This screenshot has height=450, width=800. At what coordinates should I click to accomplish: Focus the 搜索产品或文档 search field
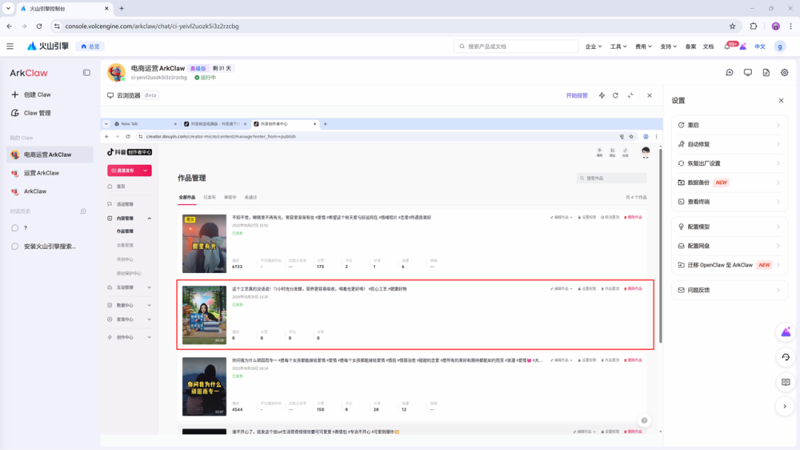coord(516,47)
